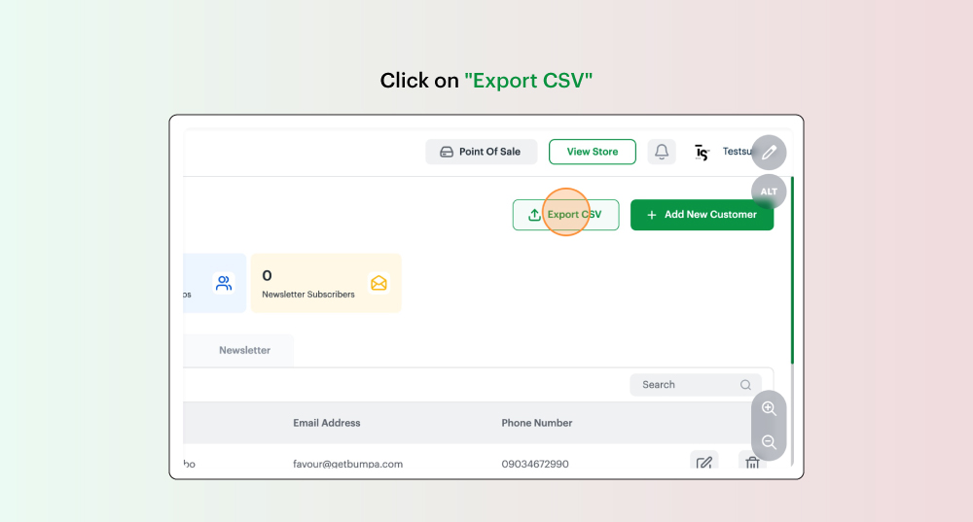This screenshot has width=973, height=522.
Task: Click the Point Of Sale register icon
Action: pyautogui.click(x=447, y=152)
